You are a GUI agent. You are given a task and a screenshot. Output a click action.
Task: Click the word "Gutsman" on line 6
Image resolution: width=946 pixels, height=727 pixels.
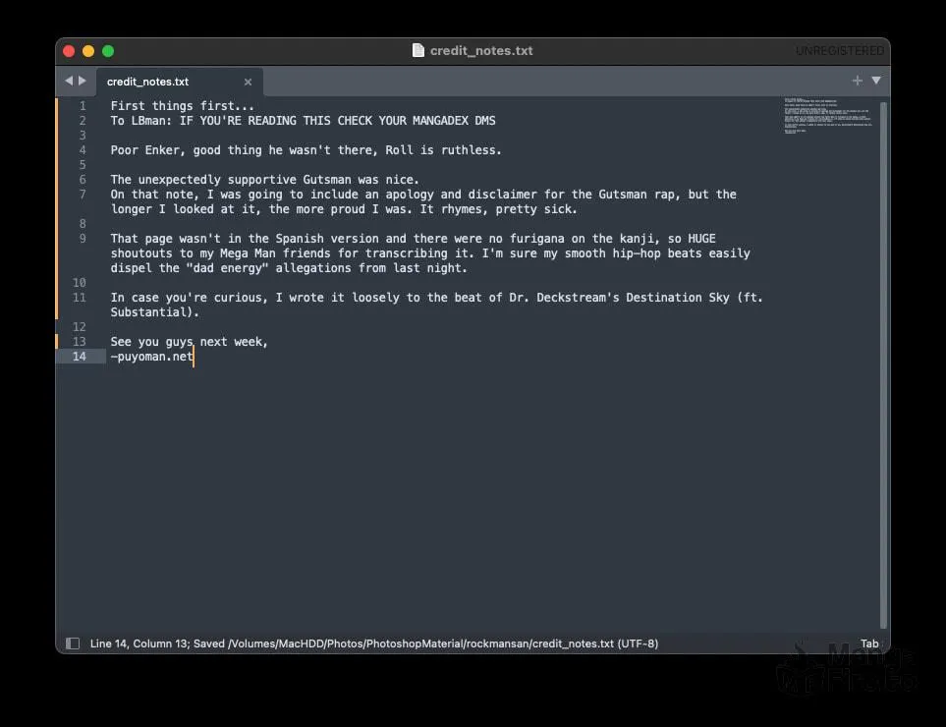pyautogui.click(x=327, y=180)
